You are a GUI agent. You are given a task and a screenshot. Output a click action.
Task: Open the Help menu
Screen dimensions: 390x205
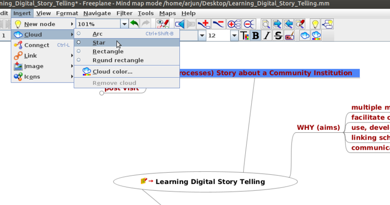[188, 13]
